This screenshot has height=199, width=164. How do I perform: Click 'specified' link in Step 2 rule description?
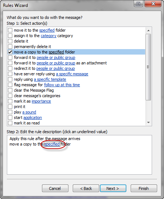click(52, 144)
